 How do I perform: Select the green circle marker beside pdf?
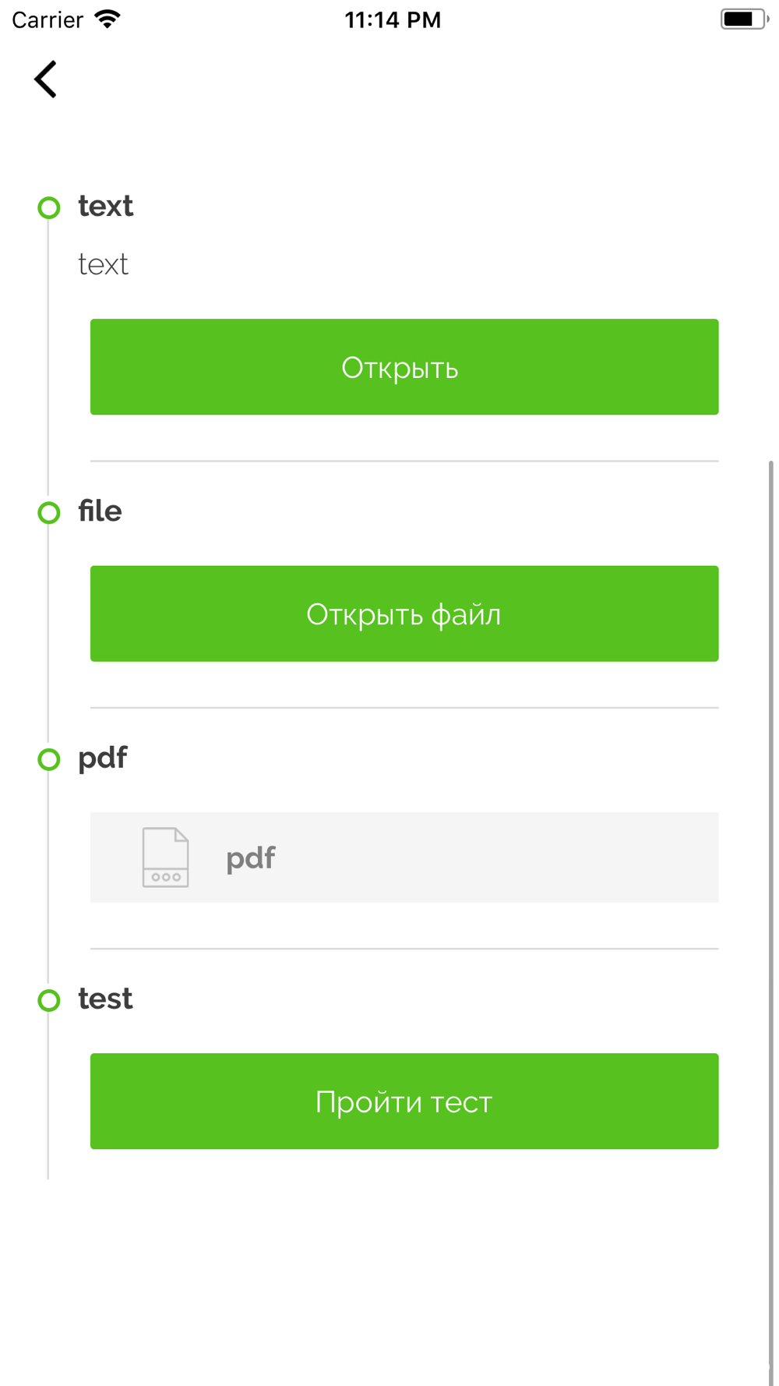click(x=49, y=759)
